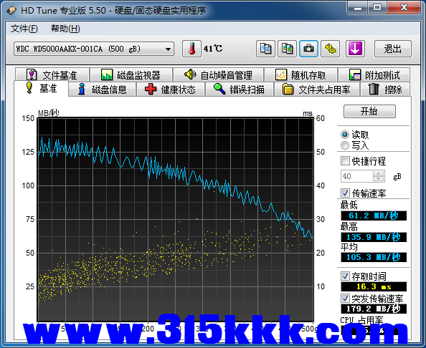The width and height of the screenshot is (426, 348).
Task: Copy info to clipboard icon
Action: (265, 49)
